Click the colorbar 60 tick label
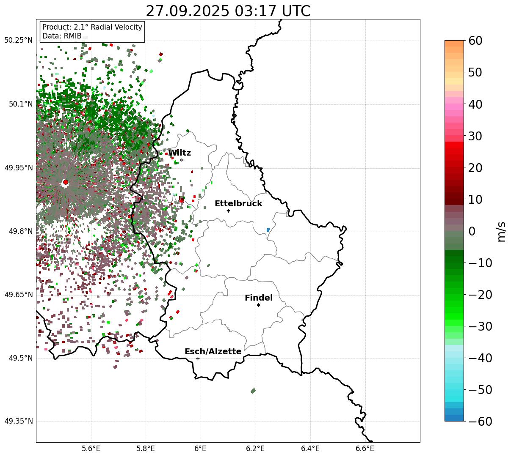The width and height of the screenshot is (511, 457). click(476, 41)
